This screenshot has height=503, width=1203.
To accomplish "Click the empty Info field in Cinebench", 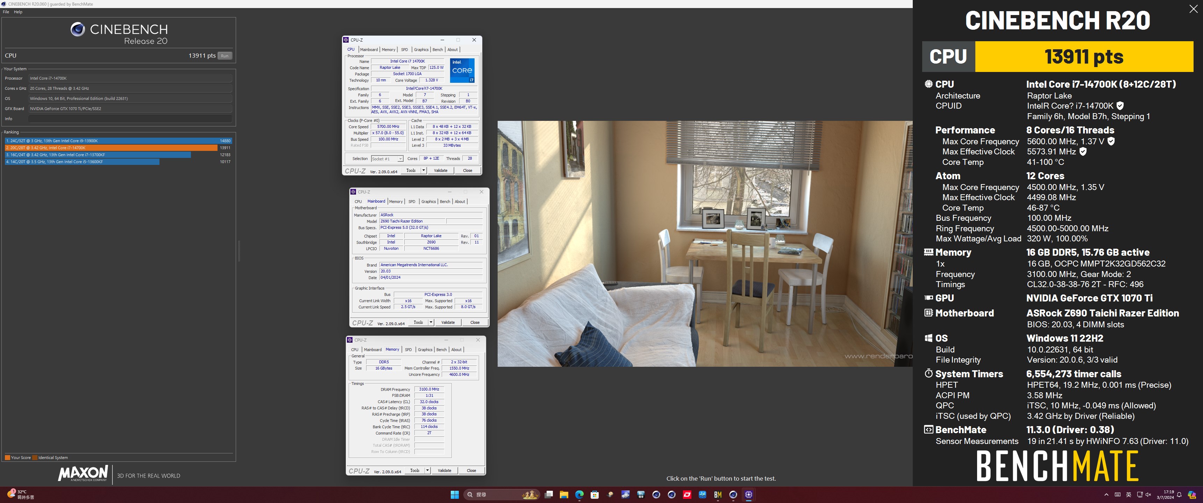I will pyautogui.click(x=130, y=119).
